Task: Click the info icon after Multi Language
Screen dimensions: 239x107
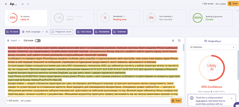Action: (x=47, y=32)
